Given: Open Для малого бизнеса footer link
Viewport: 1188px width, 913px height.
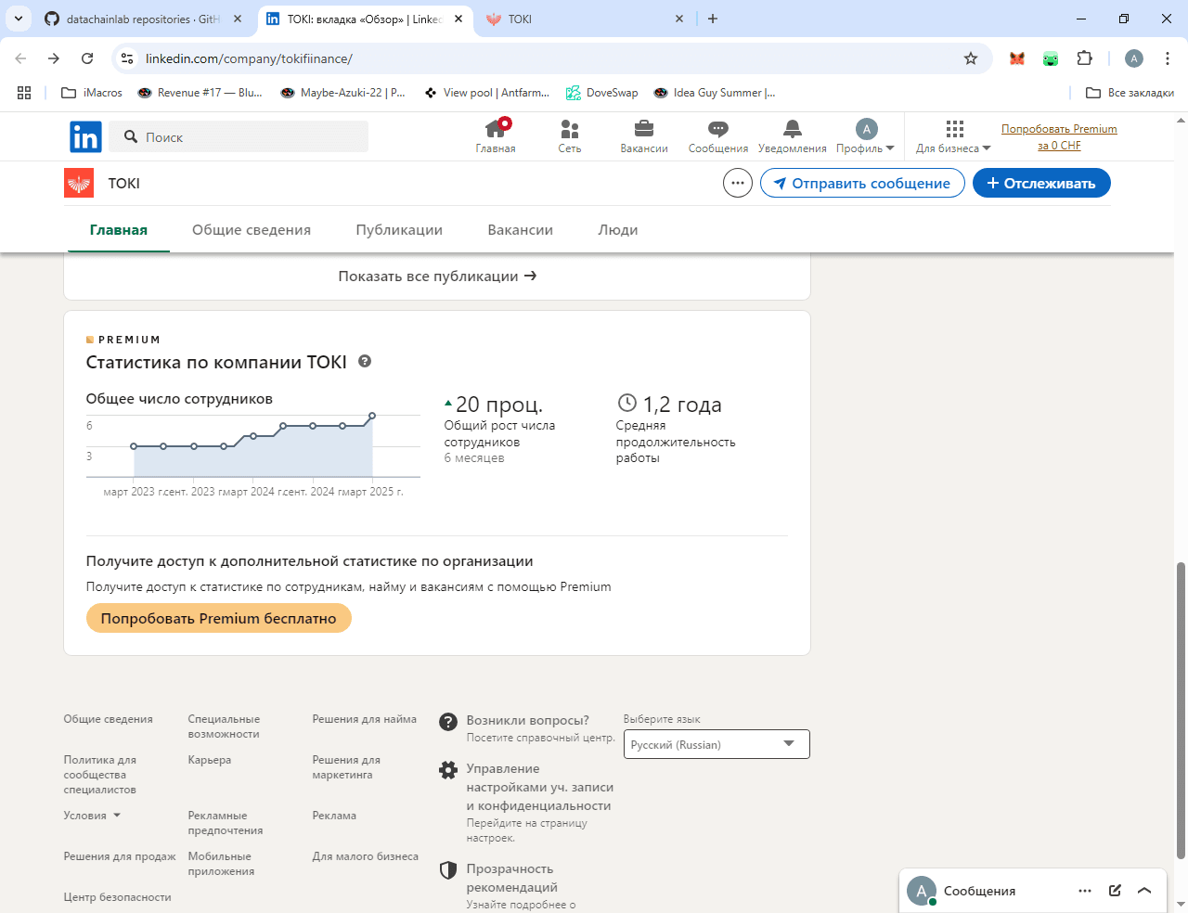Looking at the screenshot, I should tap(365, 856).
